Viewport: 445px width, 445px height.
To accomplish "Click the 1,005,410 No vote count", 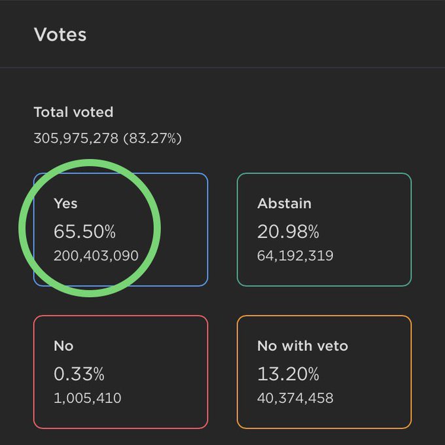I will [87, 398].
